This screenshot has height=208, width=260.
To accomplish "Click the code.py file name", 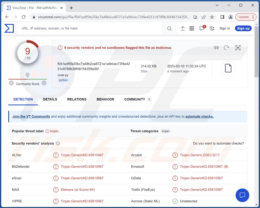I will coord(63,75).
